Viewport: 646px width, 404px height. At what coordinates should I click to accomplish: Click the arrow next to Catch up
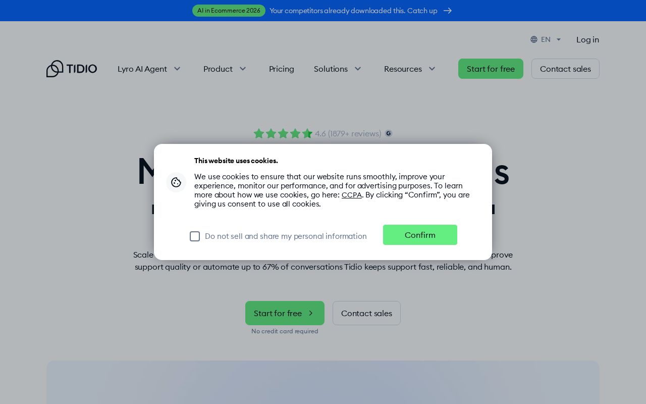point(448,11)
